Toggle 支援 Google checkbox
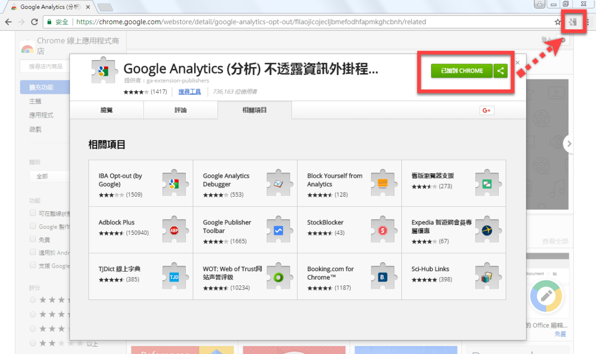The width and height of the screenshot is (596, 354). (33, 265)
